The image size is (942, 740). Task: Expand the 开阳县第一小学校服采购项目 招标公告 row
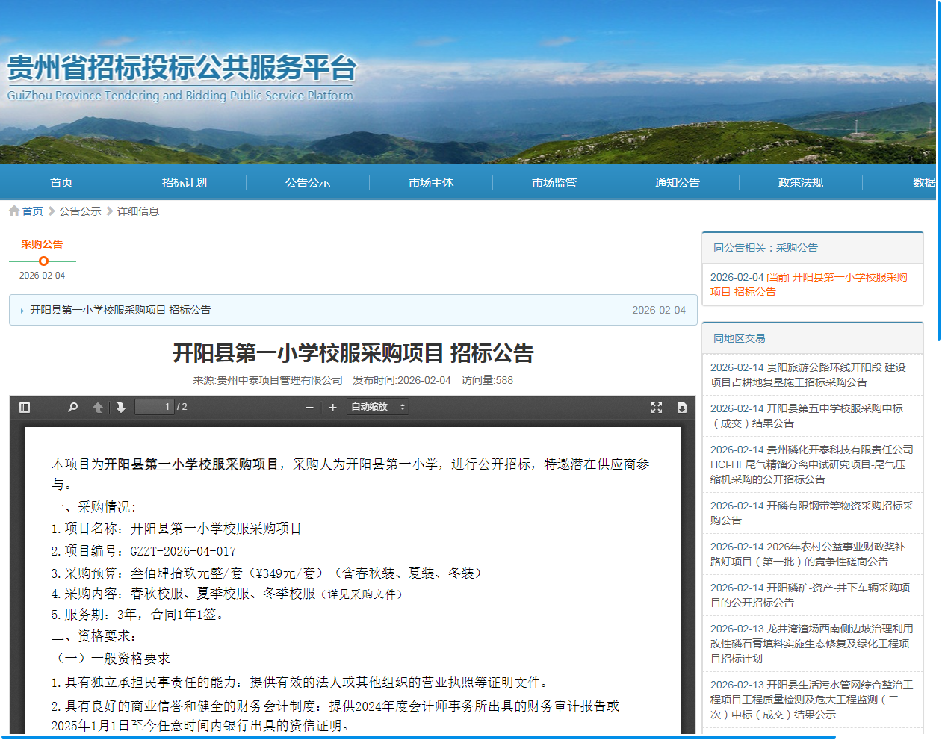tap(120, 310)
